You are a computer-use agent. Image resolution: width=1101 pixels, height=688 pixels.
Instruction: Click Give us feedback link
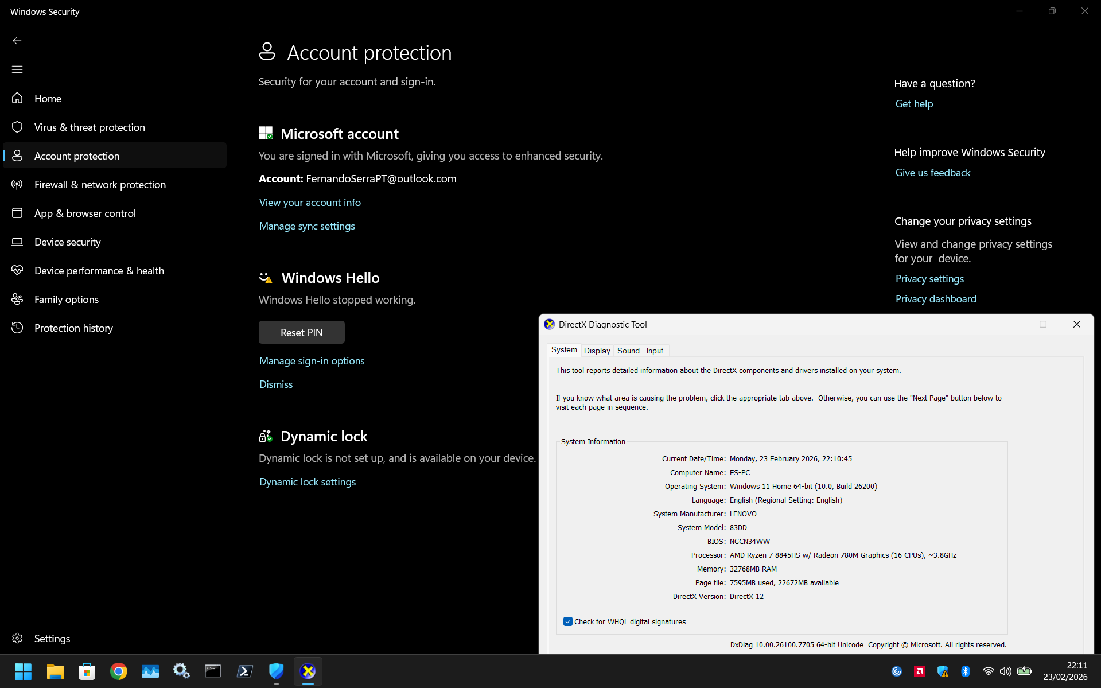pos(933,173)
